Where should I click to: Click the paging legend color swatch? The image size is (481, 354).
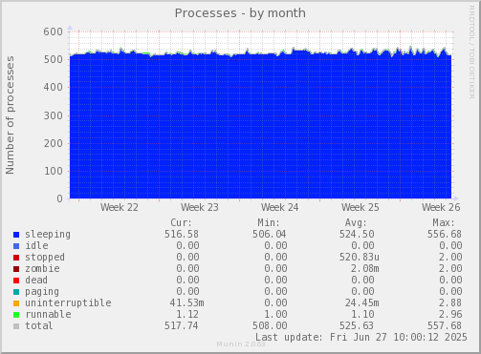click(16, 292)
